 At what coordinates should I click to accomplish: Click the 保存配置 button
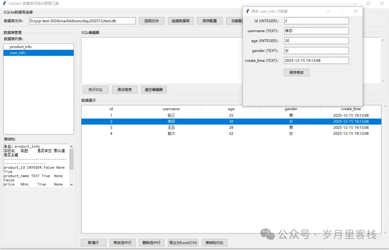210,21
